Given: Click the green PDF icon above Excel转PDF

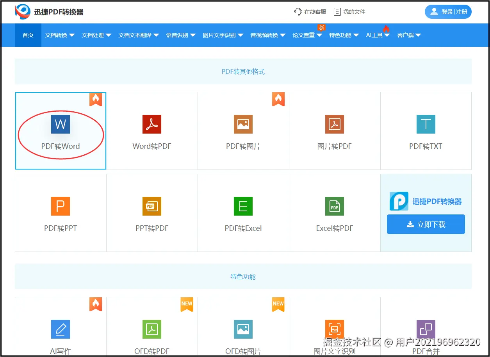Looking at the screenshot, I should click(335, 206).
